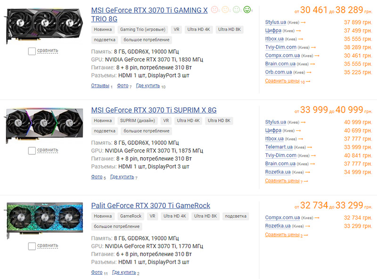Click the arrow icon beside Telemart.ua
The image size is (377, 279).
pos(310,147)
